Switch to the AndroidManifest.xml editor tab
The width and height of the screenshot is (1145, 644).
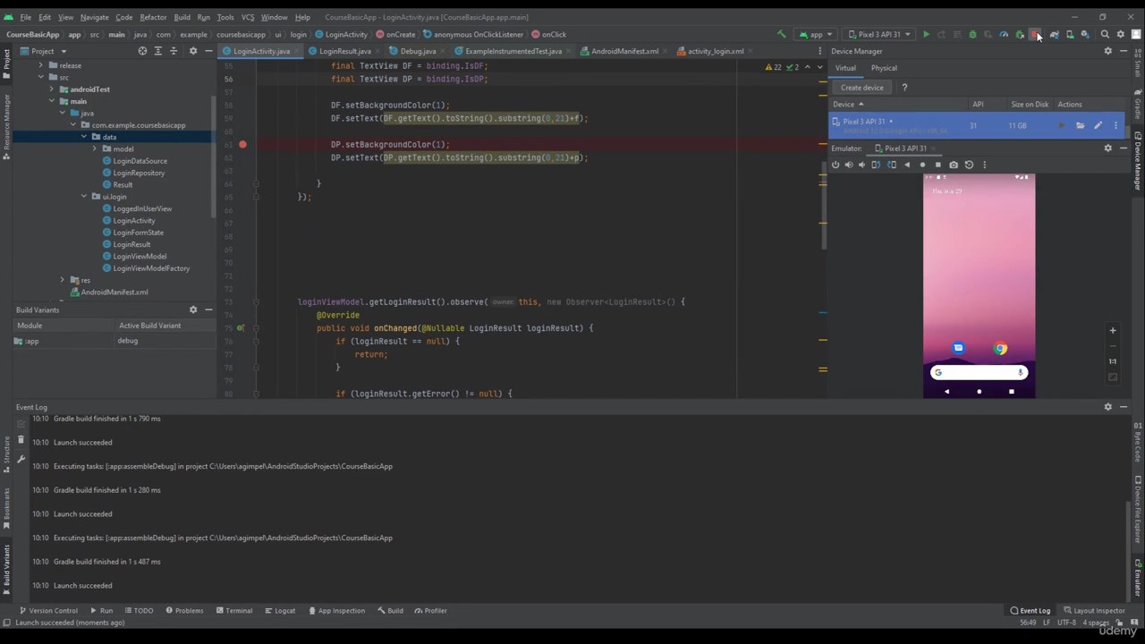point(623,51)
